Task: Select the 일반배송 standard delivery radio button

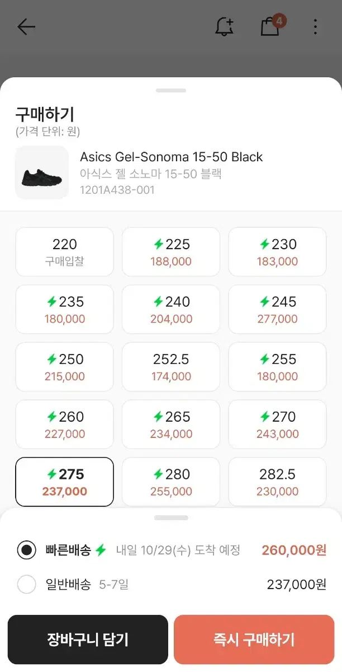Action: (27, 585)
